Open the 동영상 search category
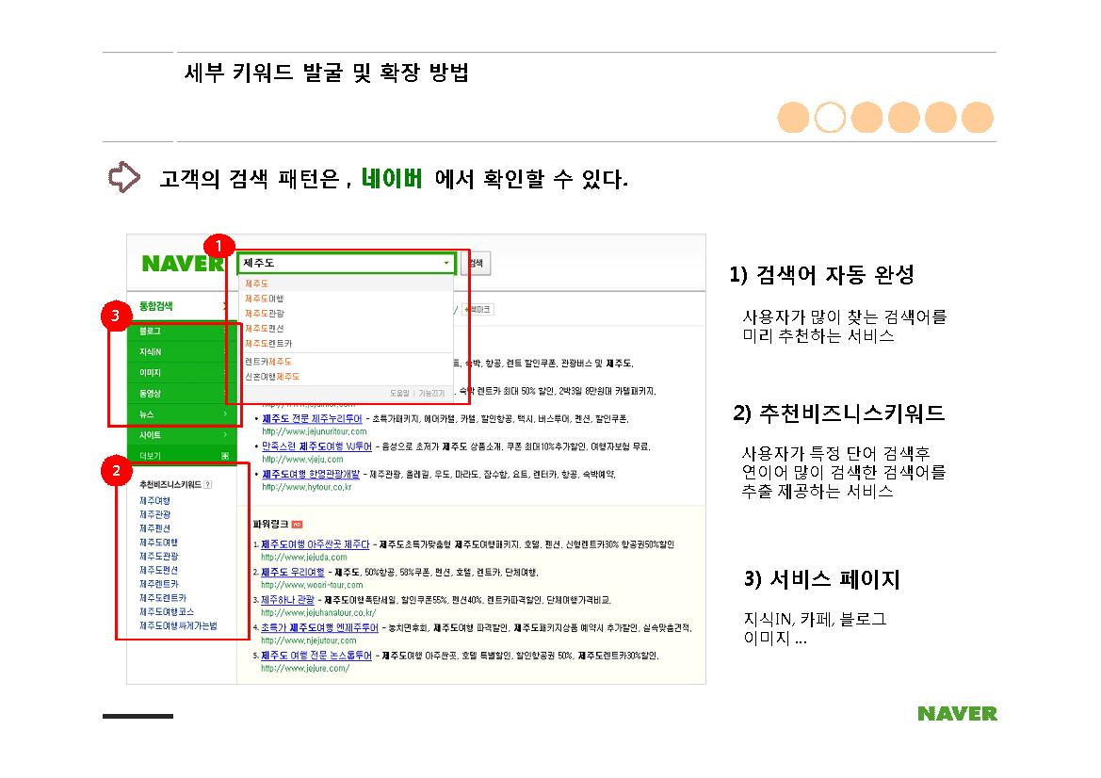The width and height of the screenshot is (1101, 778). [181, 393]
